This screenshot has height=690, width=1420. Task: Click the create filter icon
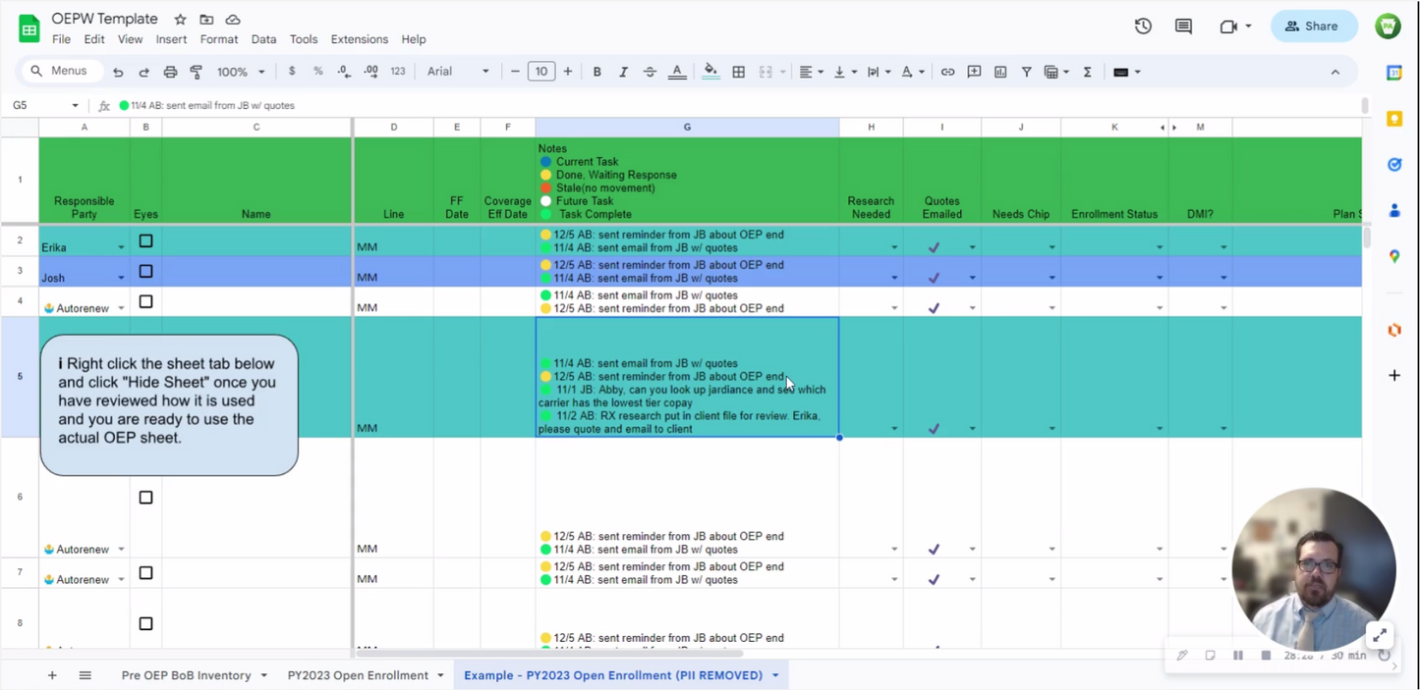tap(1026, 72)
